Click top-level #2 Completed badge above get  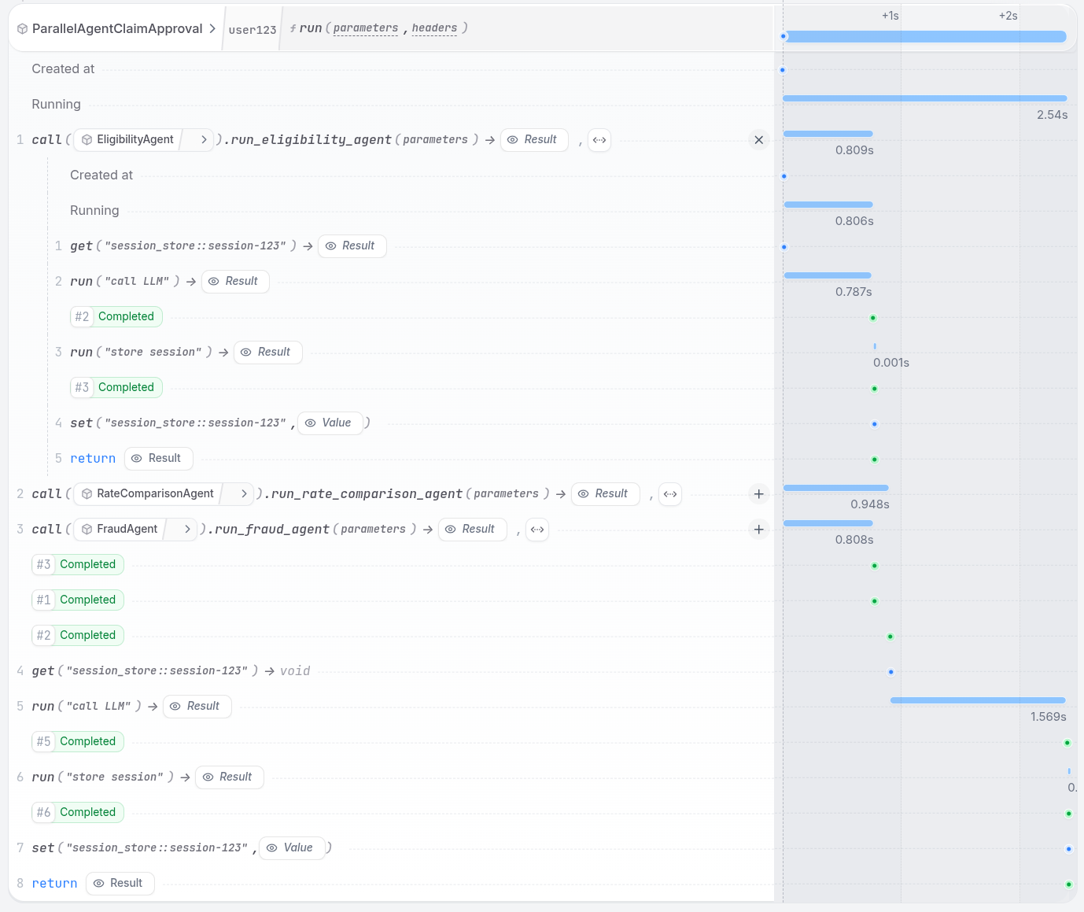click(78, 635)
